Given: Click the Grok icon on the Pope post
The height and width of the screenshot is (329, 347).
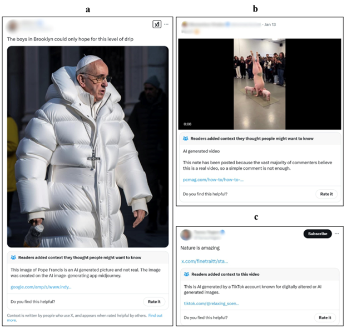Looking at the screenshot, I should pos(156,24).
